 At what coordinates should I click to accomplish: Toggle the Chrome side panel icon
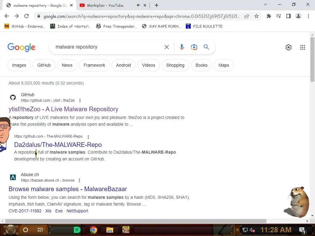pyautogui.click(x=289, y=16)
